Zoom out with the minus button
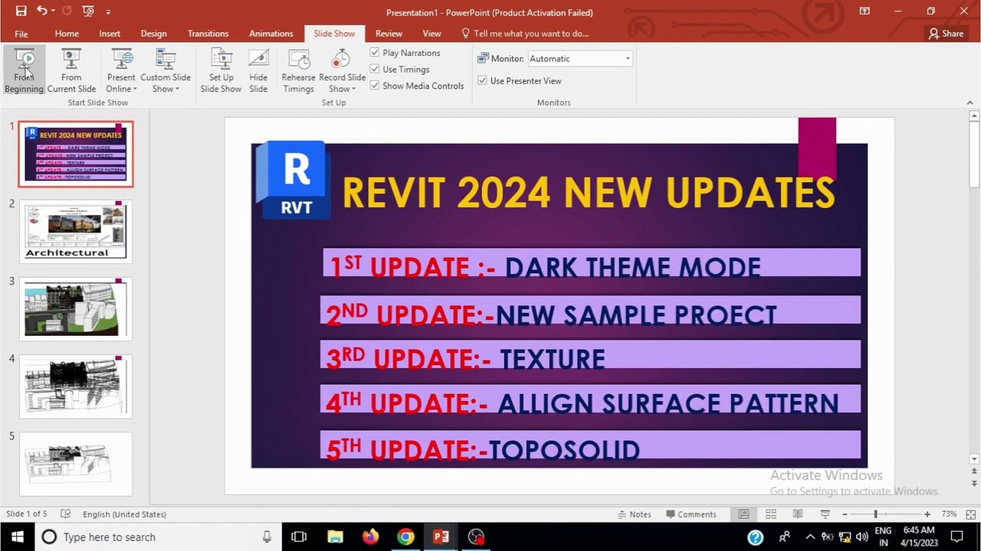 coord(844,514)
